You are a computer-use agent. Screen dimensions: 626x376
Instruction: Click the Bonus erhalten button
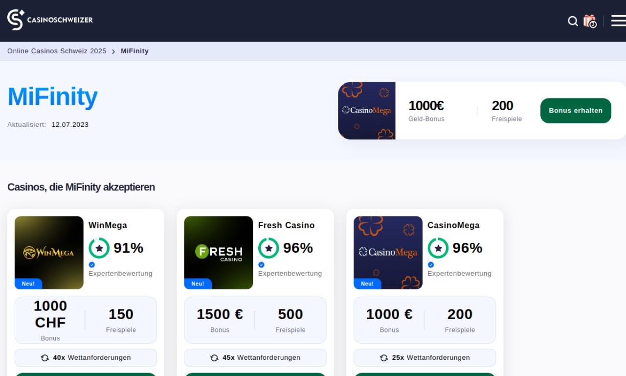tap(576, 111)
